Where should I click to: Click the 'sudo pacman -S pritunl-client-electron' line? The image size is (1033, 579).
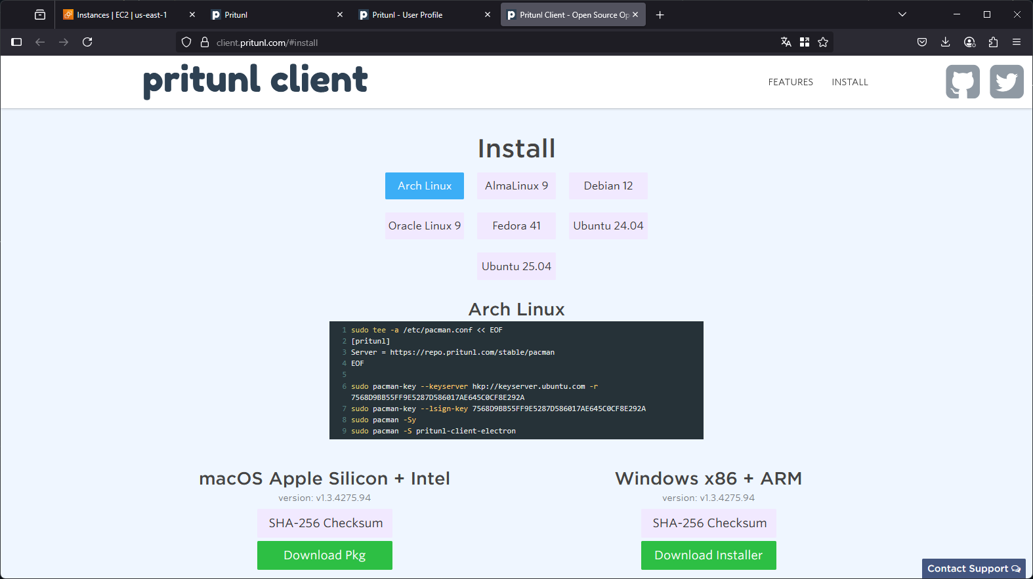pos(433,431)
